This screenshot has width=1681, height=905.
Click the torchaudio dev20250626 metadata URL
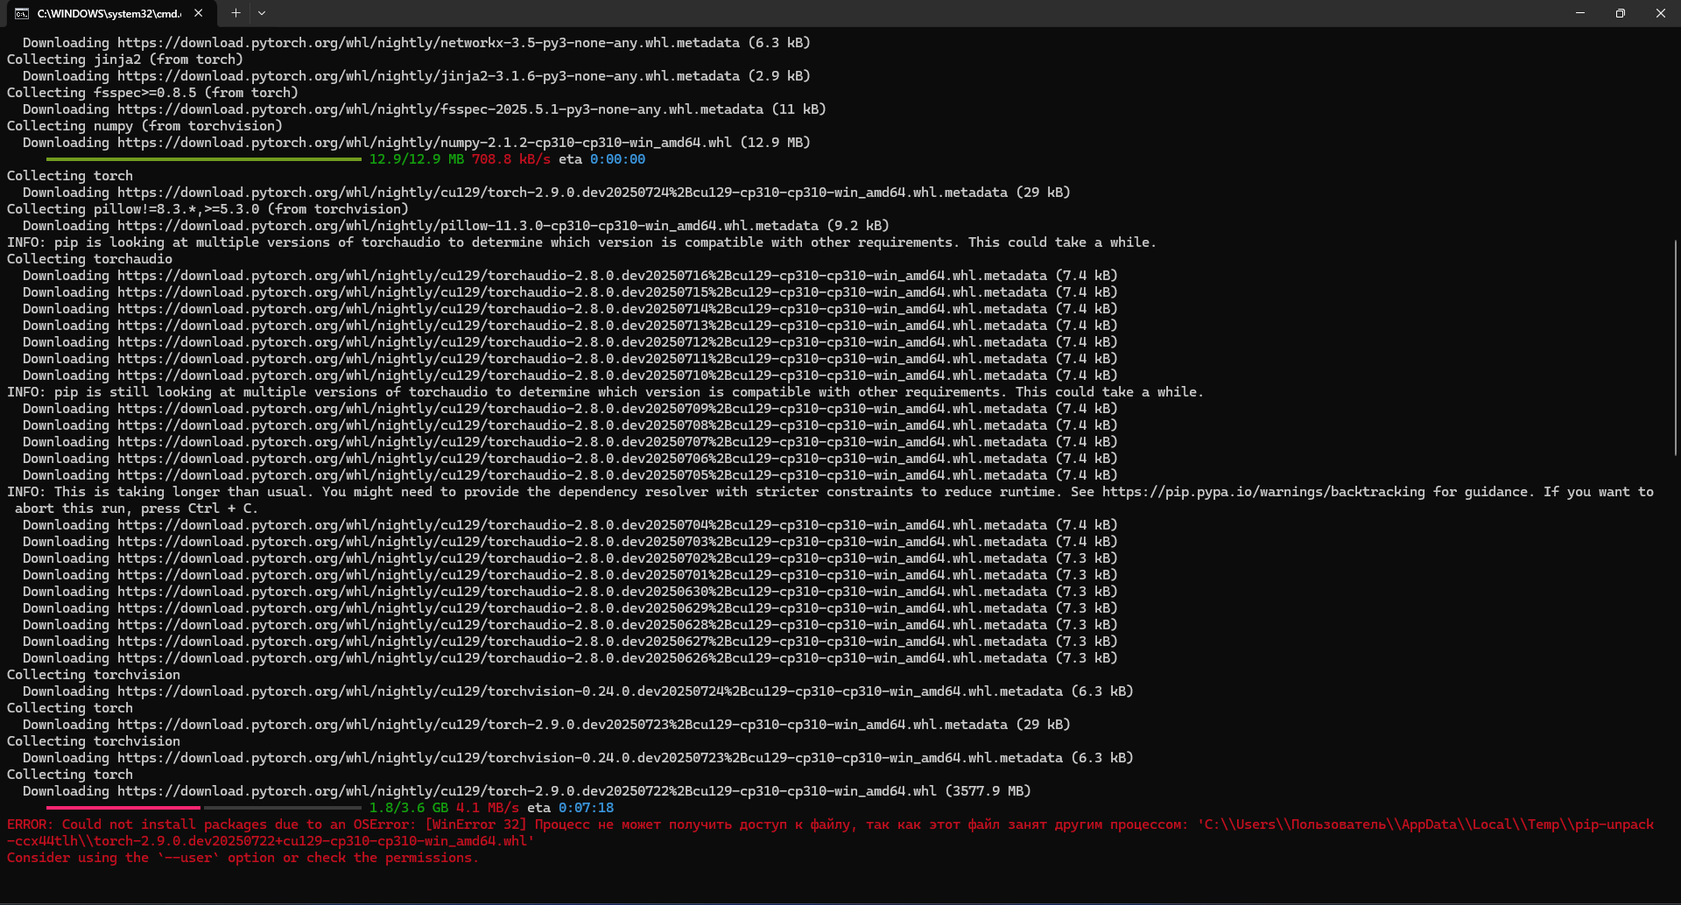(x=582, y=658)
